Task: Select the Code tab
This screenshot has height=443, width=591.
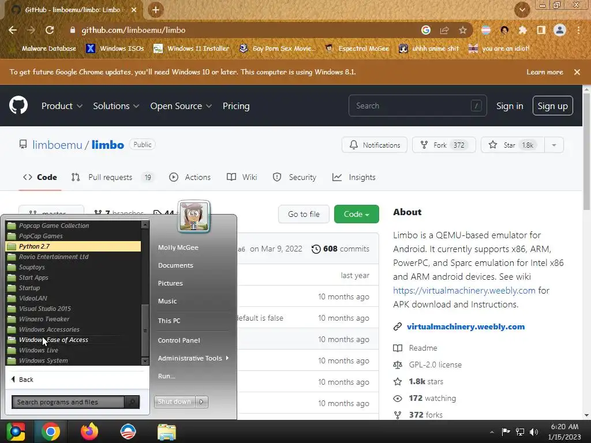Action: click(x=40, y=177)
